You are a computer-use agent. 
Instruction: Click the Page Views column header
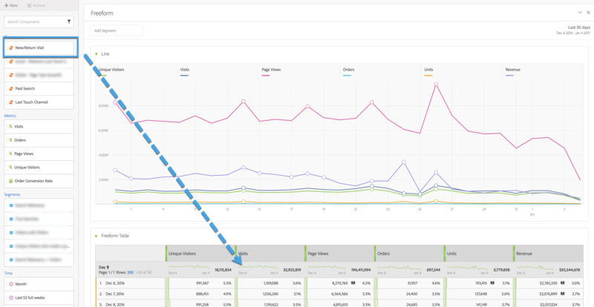click(339, 254)
